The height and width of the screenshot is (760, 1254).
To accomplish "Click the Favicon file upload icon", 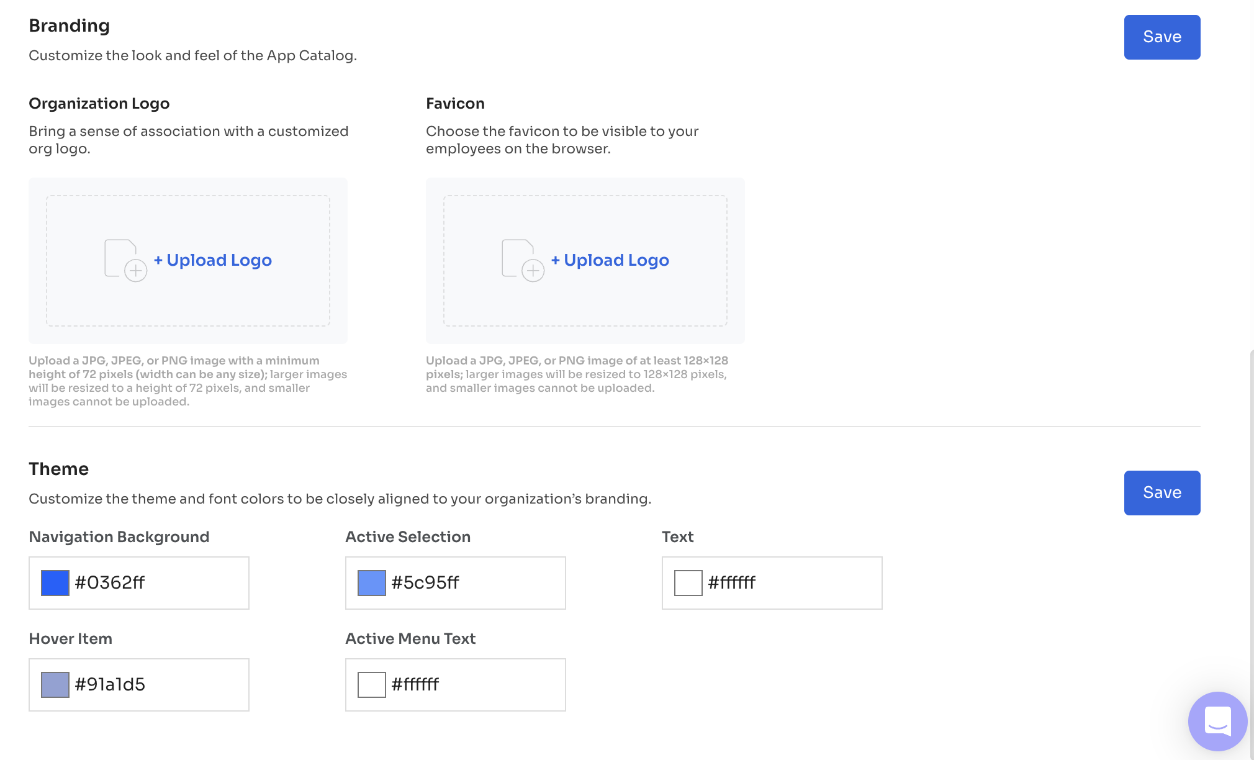I will [x=523, y=260].
